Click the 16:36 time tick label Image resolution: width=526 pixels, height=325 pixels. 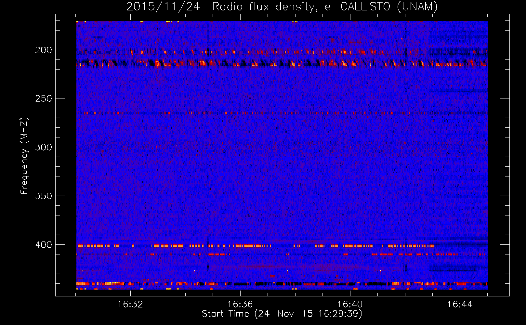pyautogui.click(x=240, y=305)
